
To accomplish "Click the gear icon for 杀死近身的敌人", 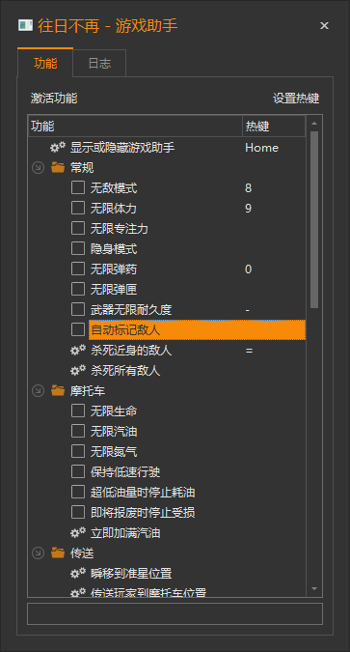I will (78, 350).
